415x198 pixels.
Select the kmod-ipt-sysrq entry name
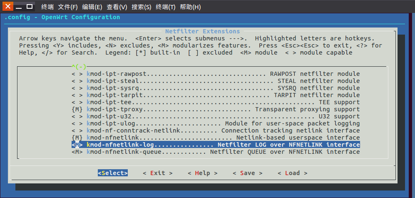(x=113, y=88)
